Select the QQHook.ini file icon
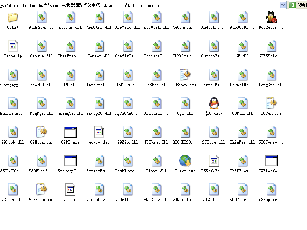Screen dimensions: 307x230 coord(41,132)
